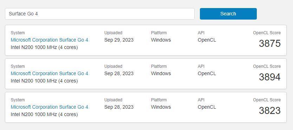Click the upload date Sep 29, 2023
Screen dimensions: 293x130
click(x=119, y=40)
